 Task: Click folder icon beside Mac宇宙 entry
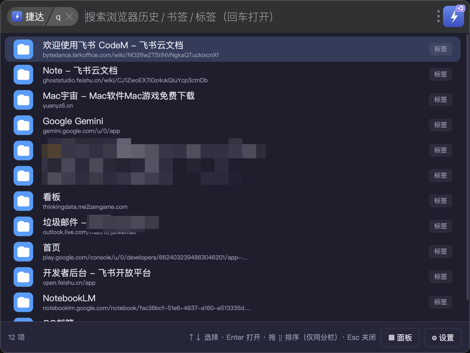click(23, 100)
